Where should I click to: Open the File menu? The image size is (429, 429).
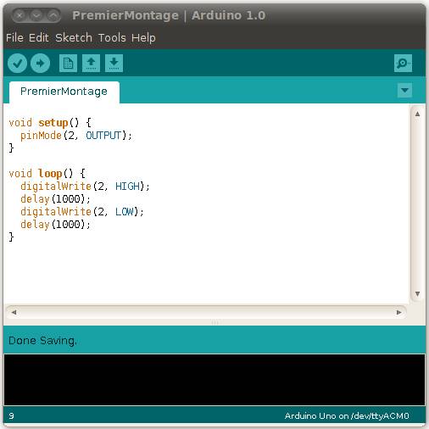click(x=14, y=37)
